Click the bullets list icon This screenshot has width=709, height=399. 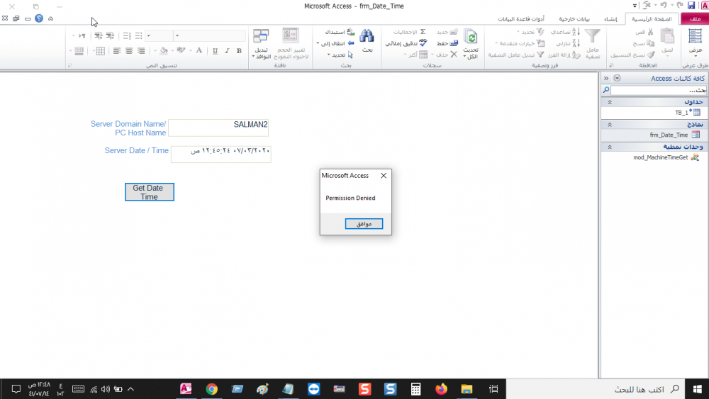click(139, 35)
